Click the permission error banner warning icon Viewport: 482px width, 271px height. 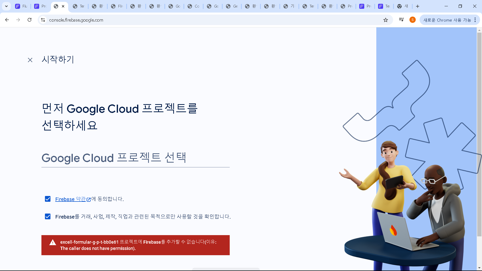click(x=53, y=242)
